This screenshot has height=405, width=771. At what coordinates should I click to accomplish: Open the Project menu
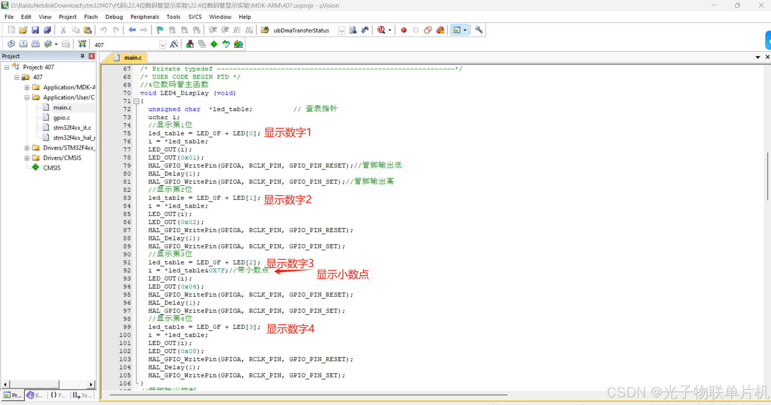click(x=68, y=17)
